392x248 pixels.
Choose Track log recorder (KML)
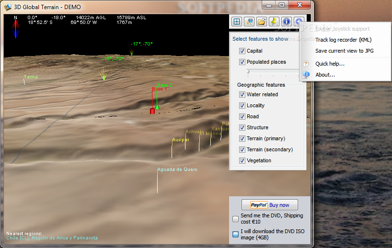345,40
